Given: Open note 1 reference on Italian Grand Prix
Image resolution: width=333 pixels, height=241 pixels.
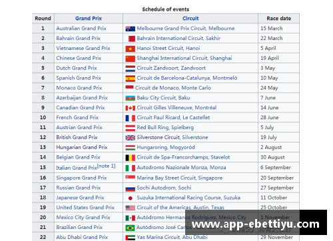Looking at the screenshot, I should tap(107, 166).
